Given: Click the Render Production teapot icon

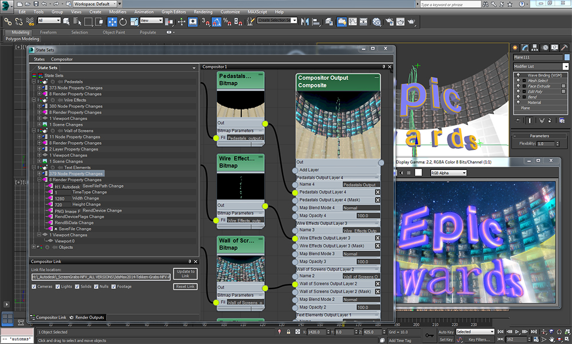Looking at the screenshot, I should click(x=411, y=22).
